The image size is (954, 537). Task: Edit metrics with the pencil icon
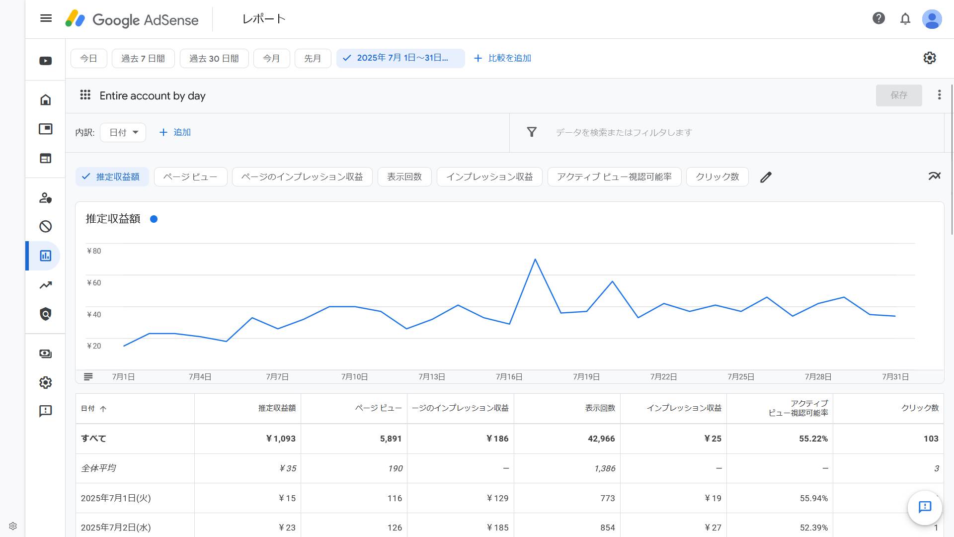coord(766,177)
